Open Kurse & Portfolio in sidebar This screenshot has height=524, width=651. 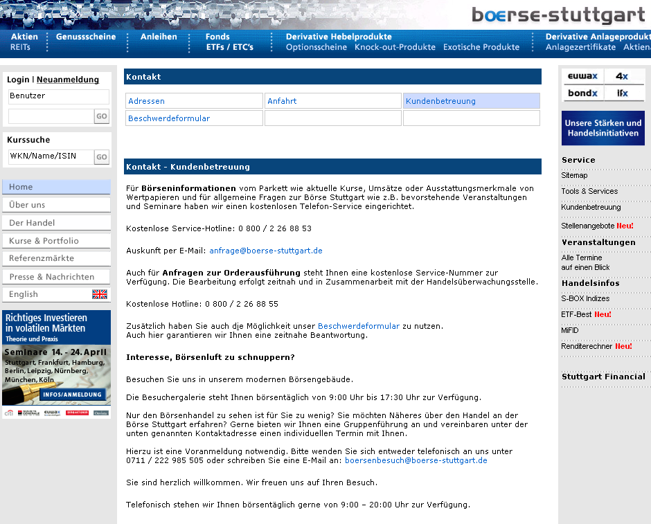pos(57,241)
